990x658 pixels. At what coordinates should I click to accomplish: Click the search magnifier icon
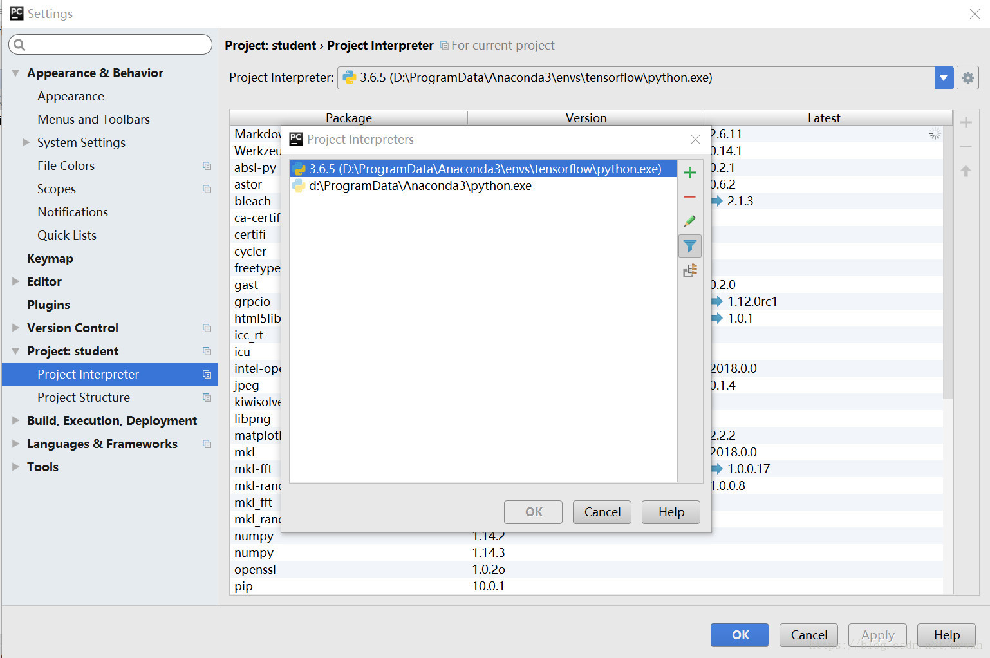tap(19, 44)
